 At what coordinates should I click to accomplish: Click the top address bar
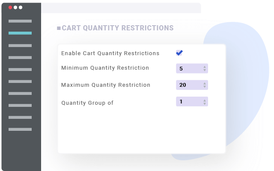pyautogui.click(x=121, y=8)
